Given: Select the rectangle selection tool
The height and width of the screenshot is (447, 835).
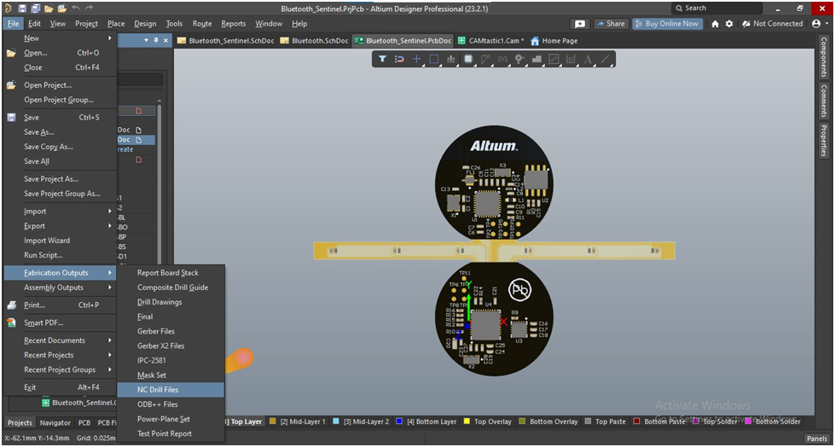Looking at the screenshot, I should pos(433,59).
